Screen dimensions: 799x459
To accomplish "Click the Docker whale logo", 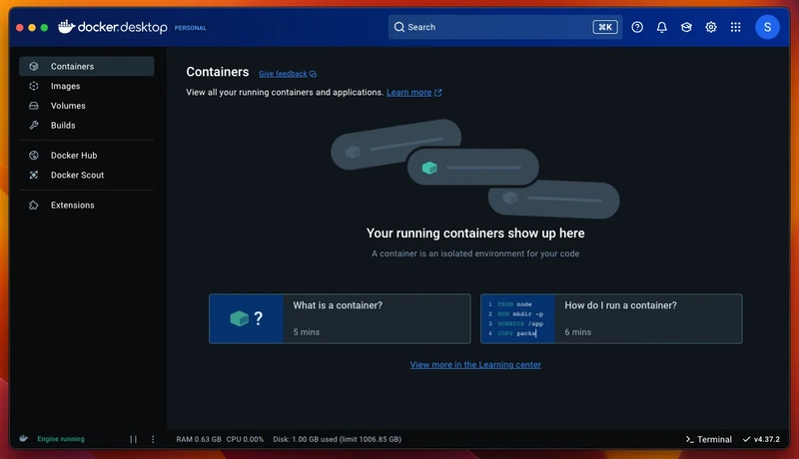I will tap(66, 27).
